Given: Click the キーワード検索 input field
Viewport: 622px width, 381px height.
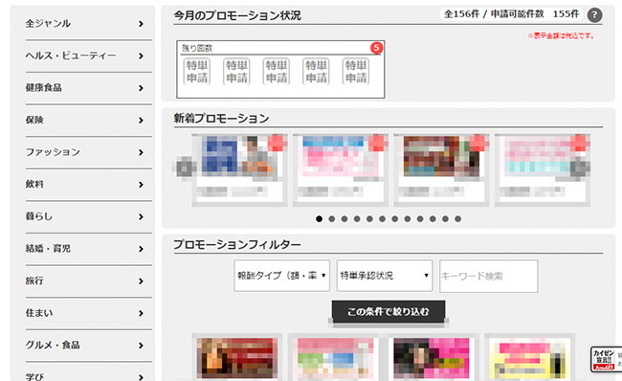Looking at the screenshot, I should [489, 277].
